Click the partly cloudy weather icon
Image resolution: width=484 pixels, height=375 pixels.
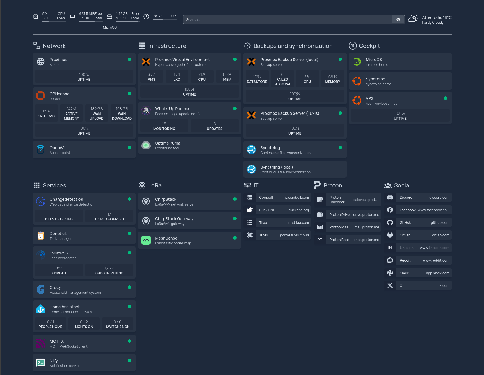coord(413,18)
